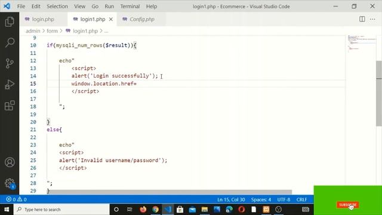The height and width of the screenshot is (215, 382).
Task: Click the end of line 15 after href=
Action: coord(137,84)
